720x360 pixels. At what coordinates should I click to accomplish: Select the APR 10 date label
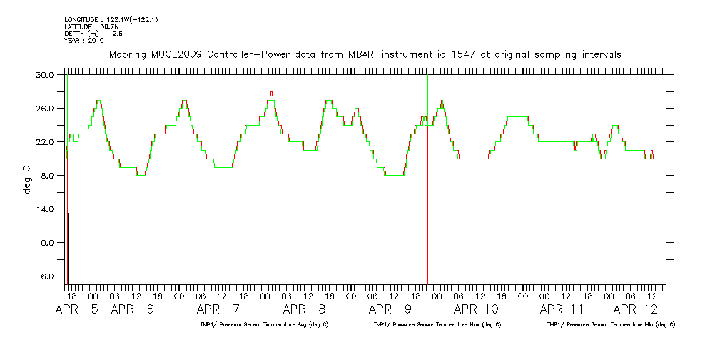476,310
